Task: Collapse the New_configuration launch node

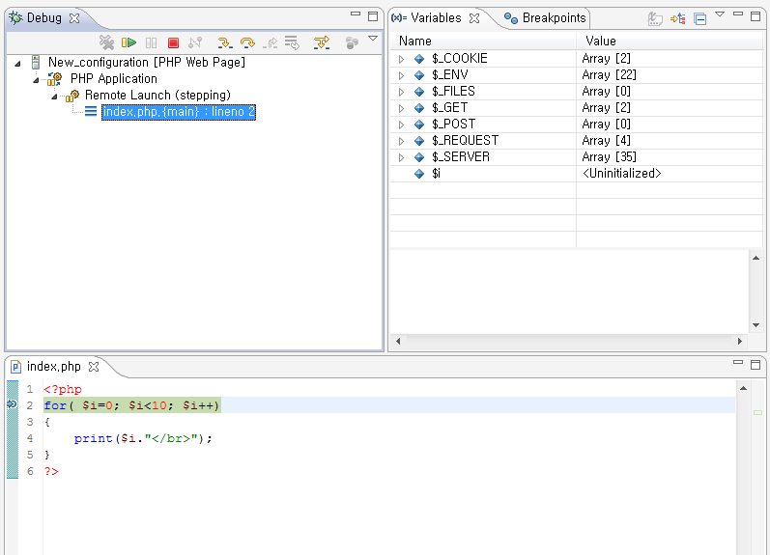Action: 17,64
